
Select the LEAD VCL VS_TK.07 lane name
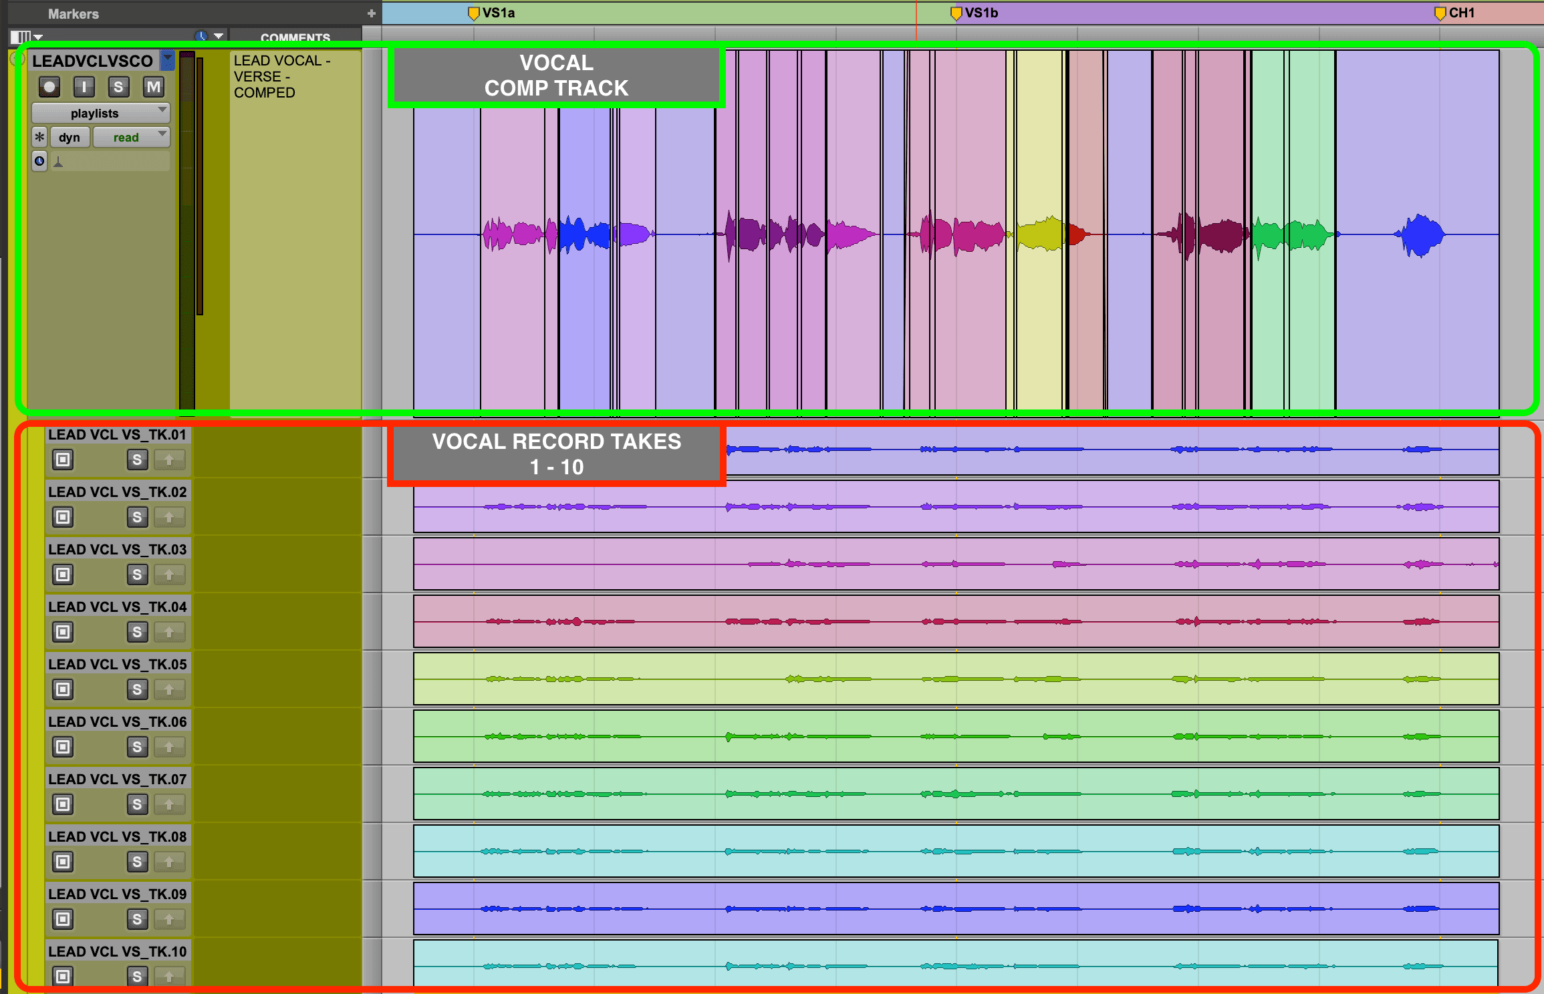118,779
